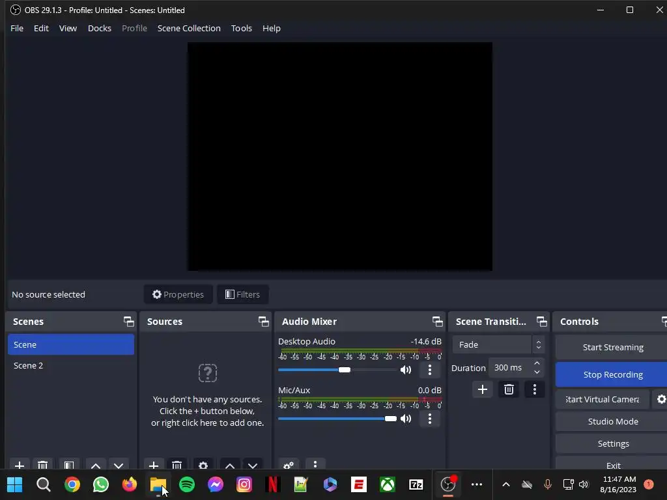Screen dimensions: 667x500
Task: Open the Scene Collection menu
Action: tap(189, 28)
